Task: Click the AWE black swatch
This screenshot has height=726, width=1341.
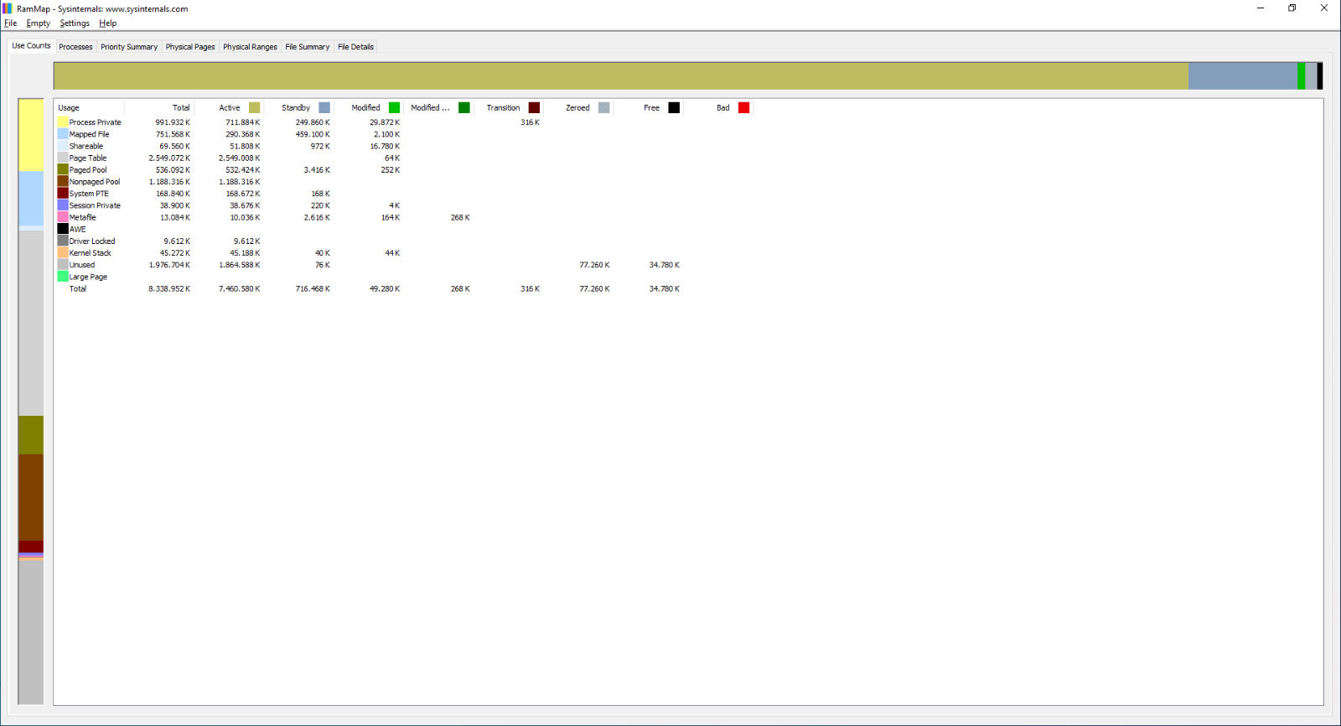Action: point(63,229)
